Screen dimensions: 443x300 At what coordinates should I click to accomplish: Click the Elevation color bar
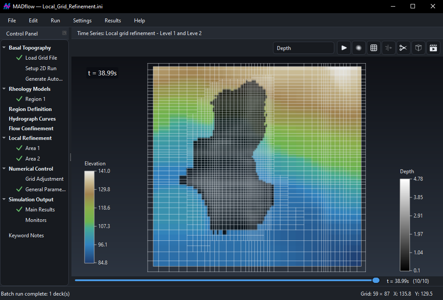coord(89,217)
